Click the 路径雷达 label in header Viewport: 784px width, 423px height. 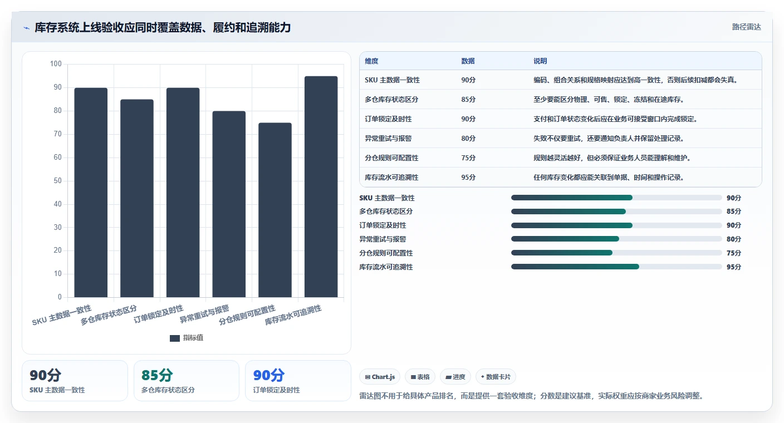coord(746,27)
